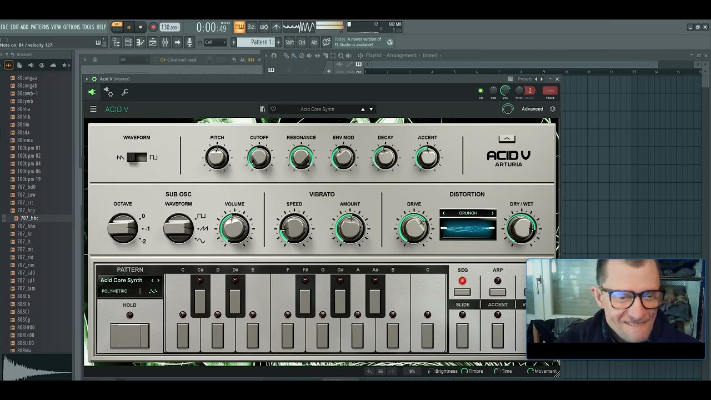Pause playback with the pause button

[x=129, y=27]
